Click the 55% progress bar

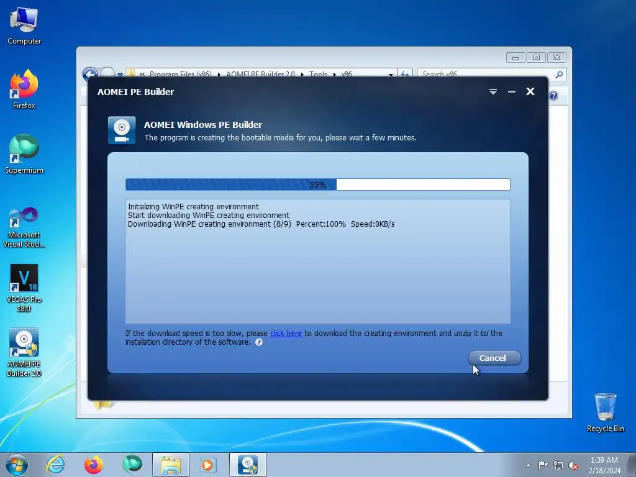click(317, 184)
